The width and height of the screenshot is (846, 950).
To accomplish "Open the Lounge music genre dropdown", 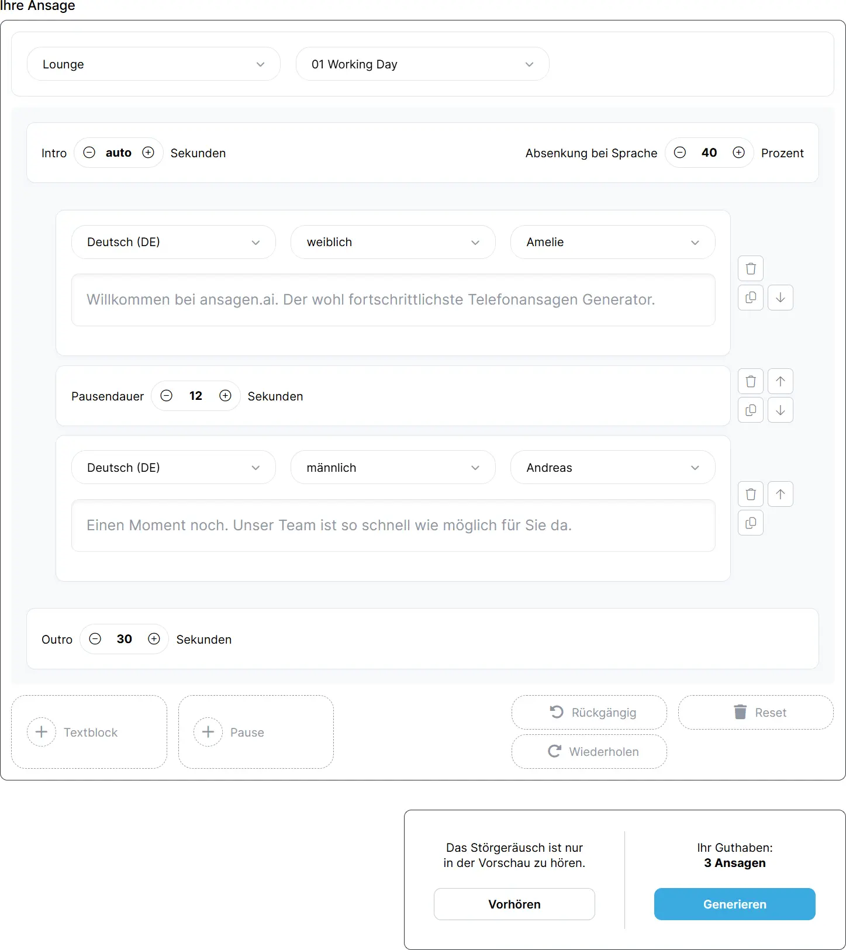I will pyautogui.click(x=154, y=64).
